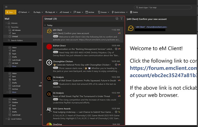Image resolution: width=198 pixels, height=127 pixels.
Task: Click the New email button
Action: [x=9, y=12]
